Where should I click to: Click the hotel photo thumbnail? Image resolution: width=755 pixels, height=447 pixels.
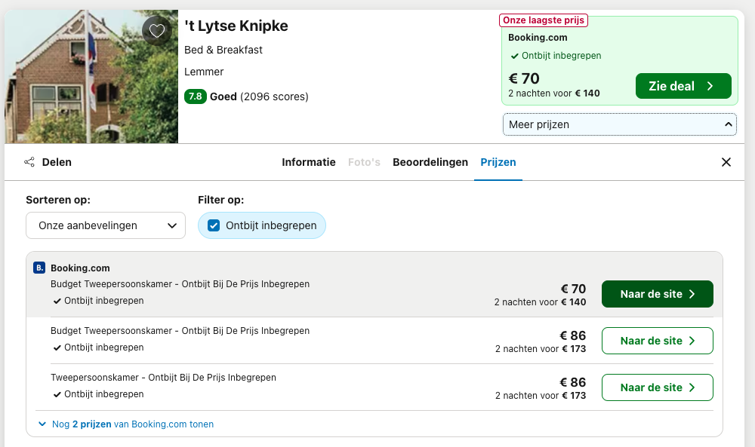click(91, 76)
